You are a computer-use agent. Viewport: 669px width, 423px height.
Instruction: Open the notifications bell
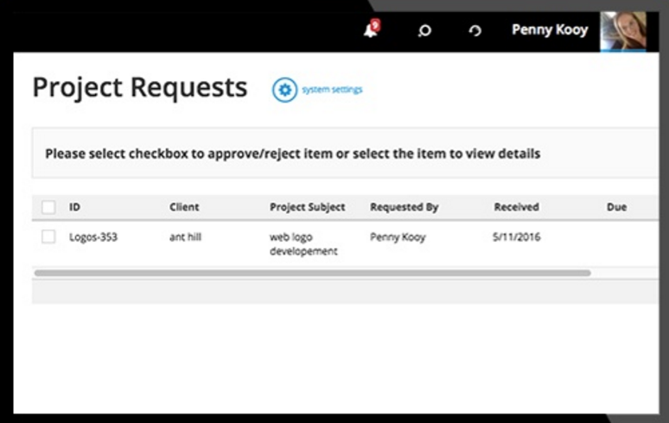(x=371, y=31)
